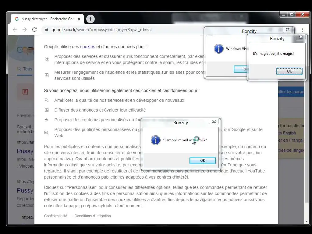Screen dimensions: 312x234
Task: Close the Recherche Google browser tab
Action: coord(79,19)
